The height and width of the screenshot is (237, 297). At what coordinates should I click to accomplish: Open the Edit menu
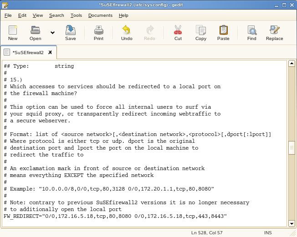click(x=22, y=15)
